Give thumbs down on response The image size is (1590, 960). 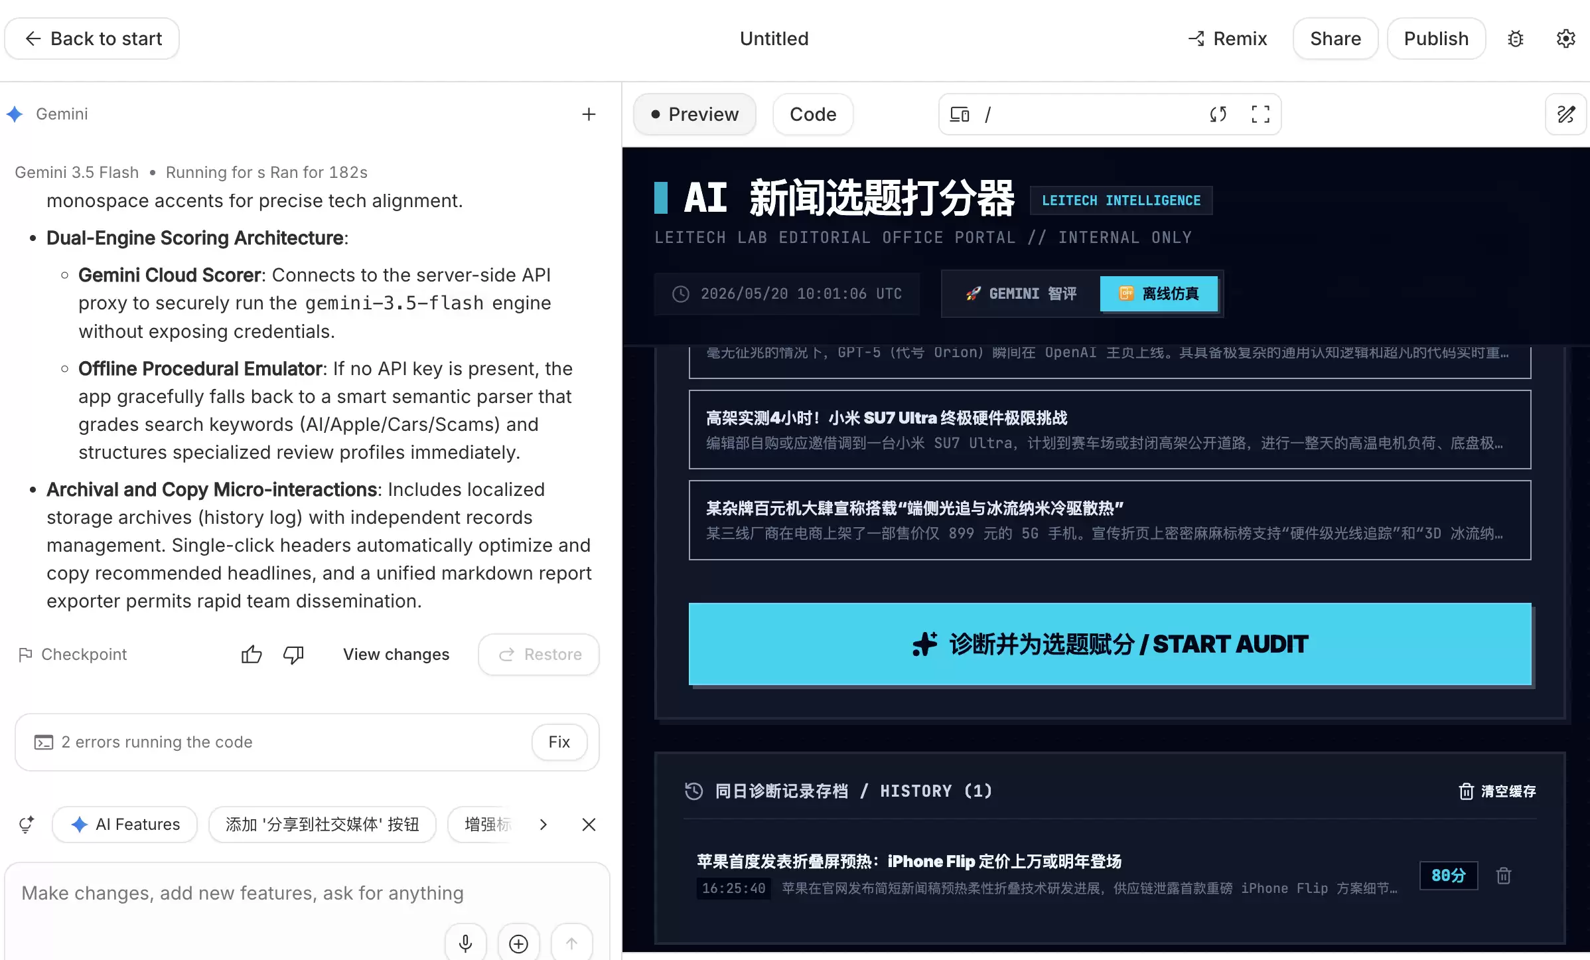coord(293,655)
